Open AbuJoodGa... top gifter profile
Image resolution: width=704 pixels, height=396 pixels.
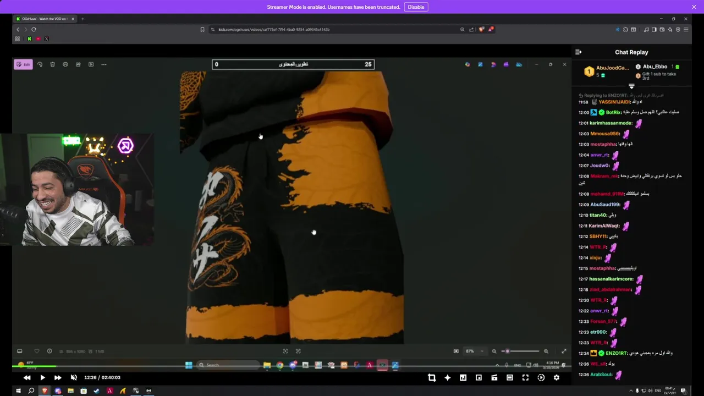612,68
